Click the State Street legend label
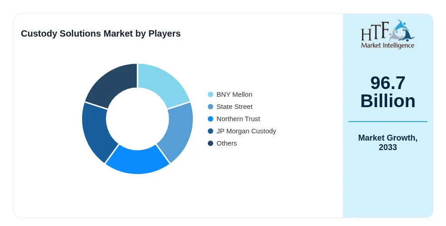The image size is (446, 226). tap(235, 107)
